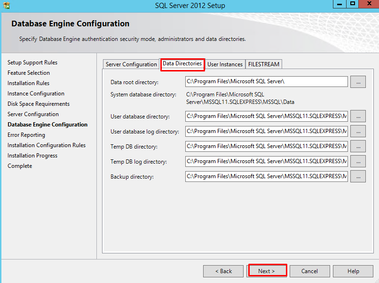Screen dimensions: 379x283
Task: Cancel the SQL Server setup
Action: point(309,271)
